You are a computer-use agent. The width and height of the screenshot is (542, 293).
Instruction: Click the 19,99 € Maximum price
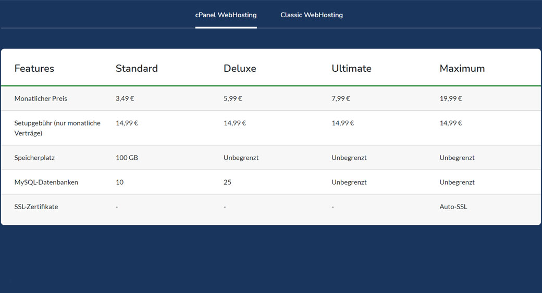tap(451, 98)
